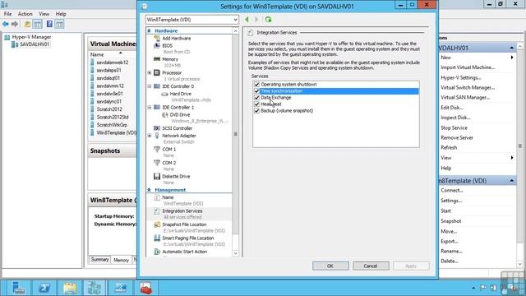
Task: Click the Name setting icon under Management
Action: pos(157,197)
